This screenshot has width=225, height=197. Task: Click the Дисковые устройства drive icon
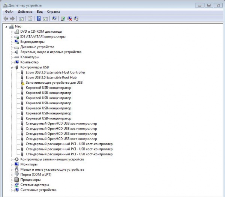(16, 47)
